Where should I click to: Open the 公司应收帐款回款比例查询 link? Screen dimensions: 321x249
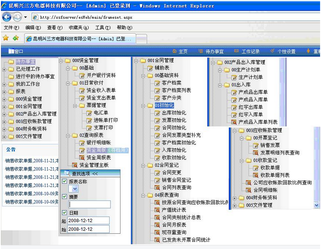coord(282,182)
